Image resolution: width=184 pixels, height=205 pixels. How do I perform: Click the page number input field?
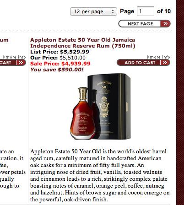[146, 11]
